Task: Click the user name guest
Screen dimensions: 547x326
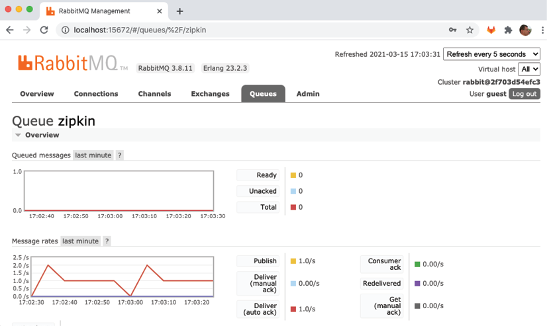Action: click(496, 94)
